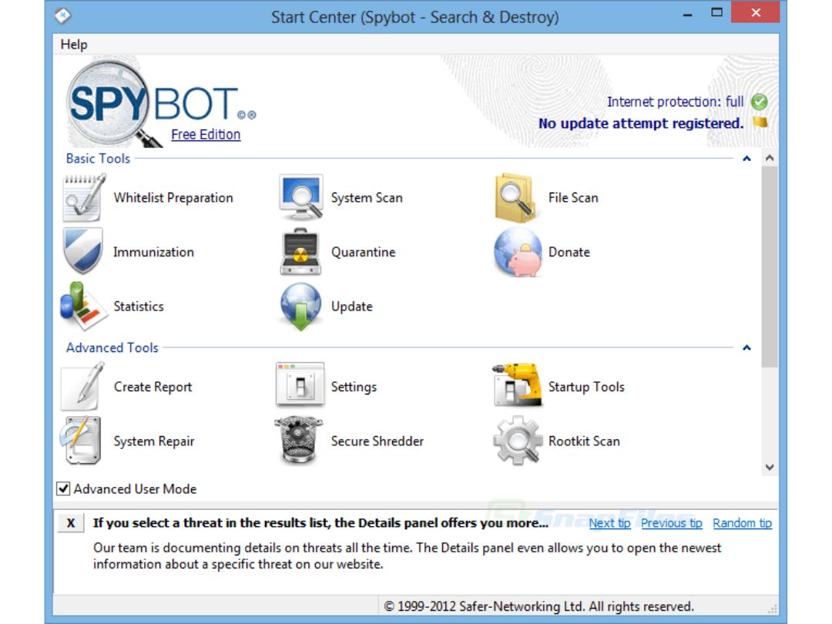The width and height of the screenshot is (832, 624).
Task: Click the vertical scrollbar thumb
Action: click(x=770, y=267)
